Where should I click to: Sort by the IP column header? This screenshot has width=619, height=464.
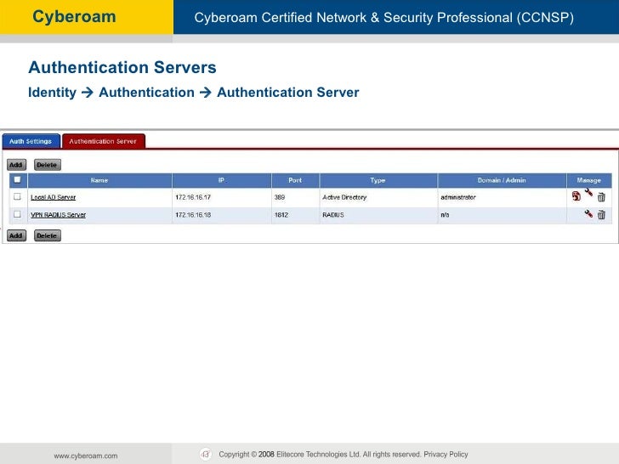coord(221,180)
